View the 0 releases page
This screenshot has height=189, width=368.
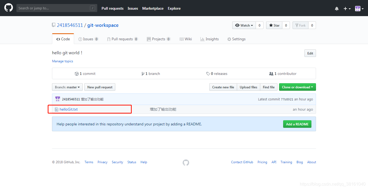217,74
